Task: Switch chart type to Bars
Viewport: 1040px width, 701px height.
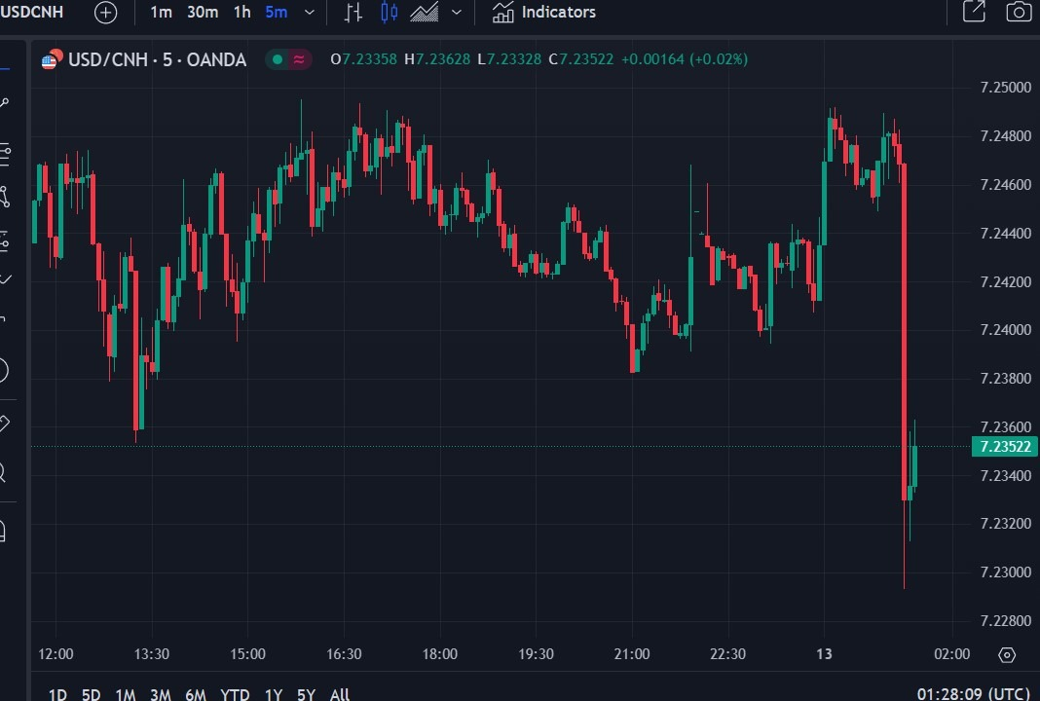Action: (x=353, y=12)
